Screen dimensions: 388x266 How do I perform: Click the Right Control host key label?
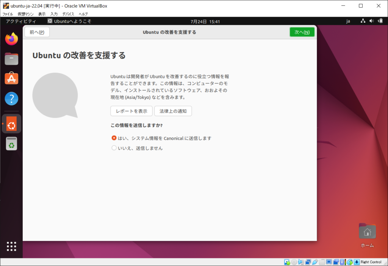(x=371, y=262)
